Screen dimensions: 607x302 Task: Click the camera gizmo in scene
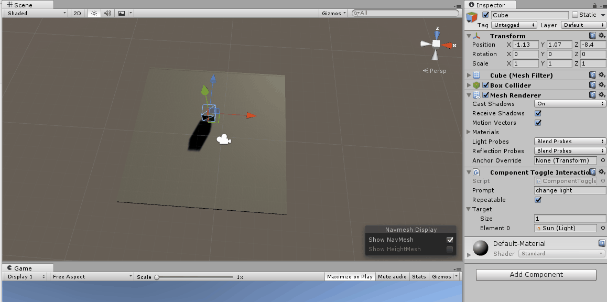click(x=224, y=139)
